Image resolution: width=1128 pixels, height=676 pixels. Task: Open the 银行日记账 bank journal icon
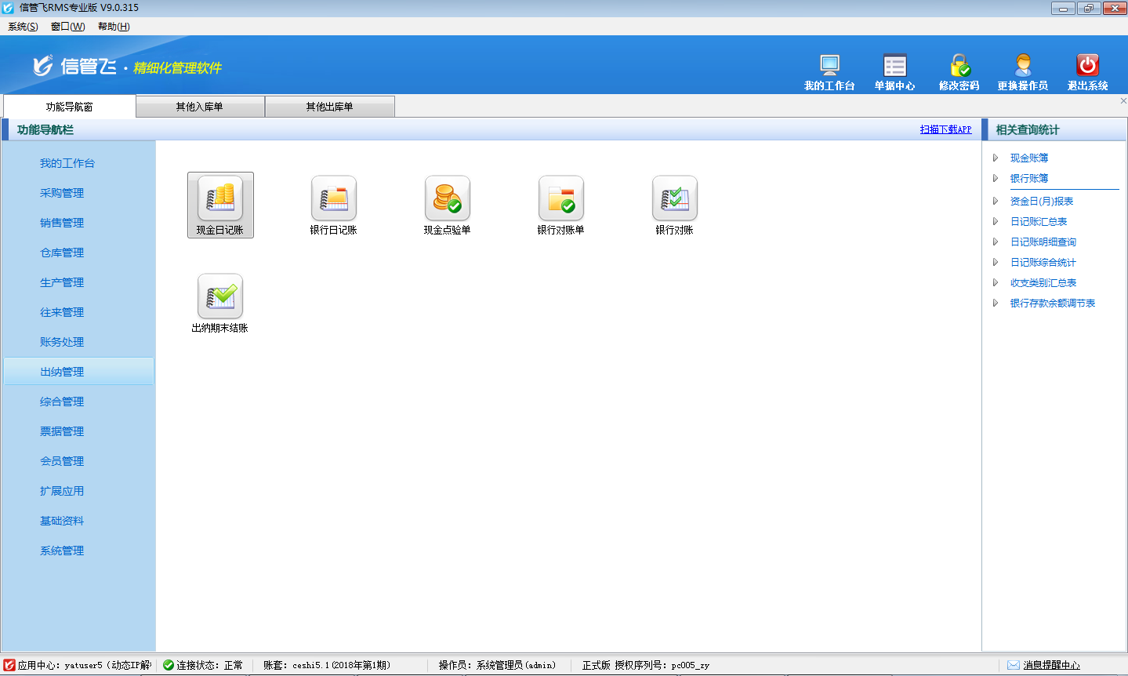click(334, 198)
